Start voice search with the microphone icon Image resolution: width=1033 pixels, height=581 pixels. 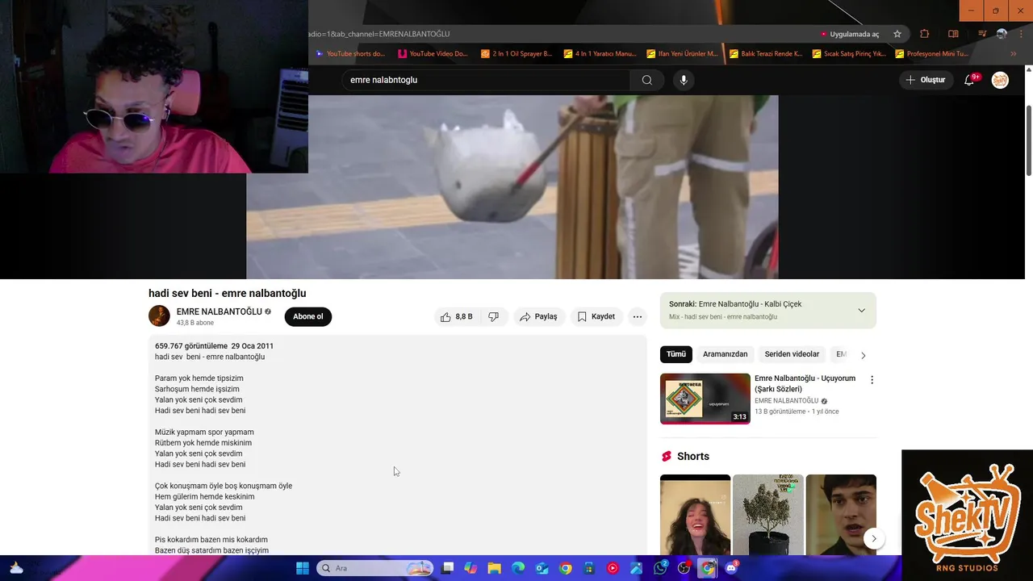pyautogui.click(x=684, y=80)
